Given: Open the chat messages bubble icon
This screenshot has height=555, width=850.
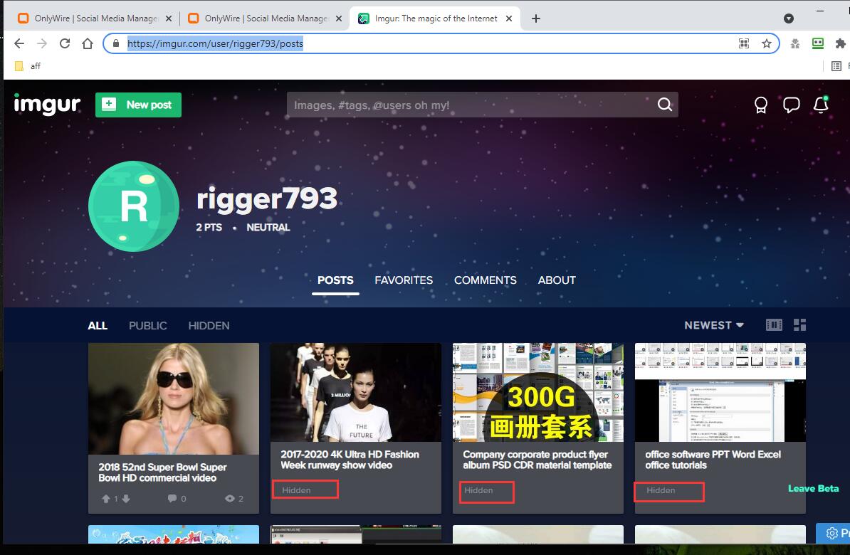Looking at the screenshot, I should click(x=791, y=105).
